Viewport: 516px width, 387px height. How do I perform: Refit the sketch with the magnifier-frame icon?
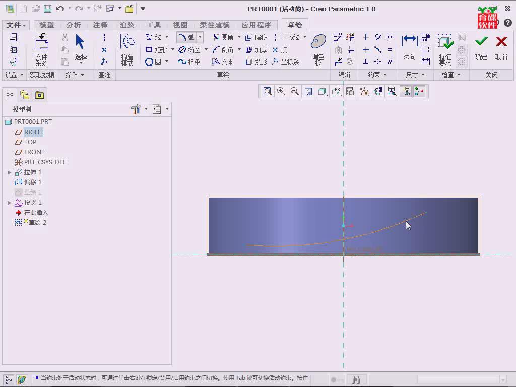(x=267, y=92)
